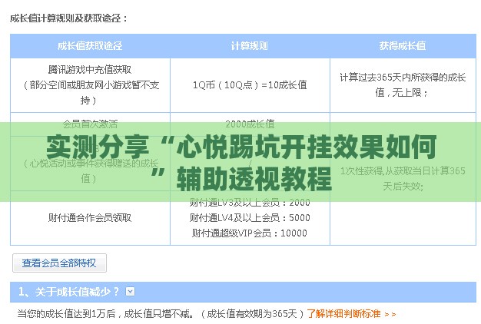Click the 成长值计算规则及获取途径 heading

point(68,18)
